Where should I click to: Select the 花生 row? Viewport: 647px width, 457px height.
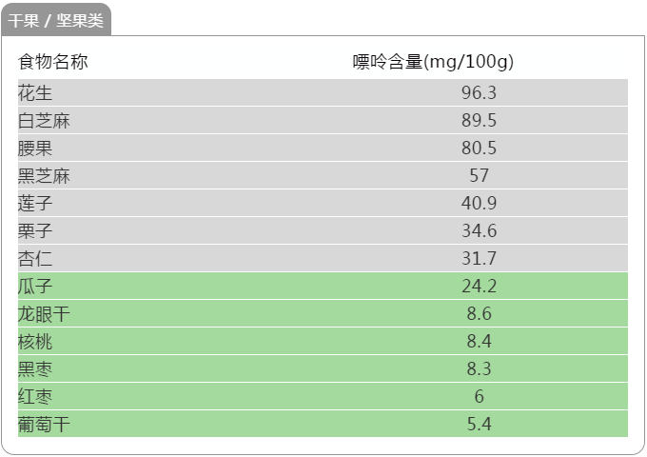tap(323, 92)
